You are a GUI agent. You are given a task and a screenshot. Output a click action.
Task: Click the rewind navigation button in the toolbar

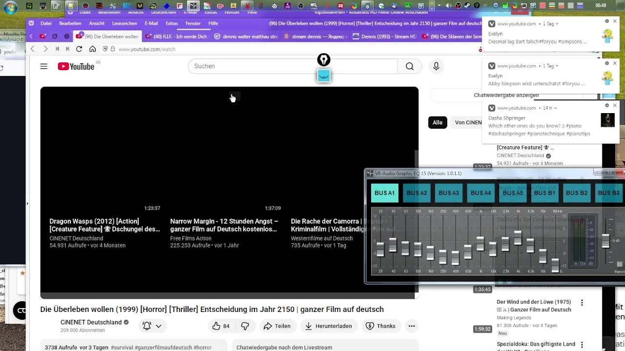(58, 49)
